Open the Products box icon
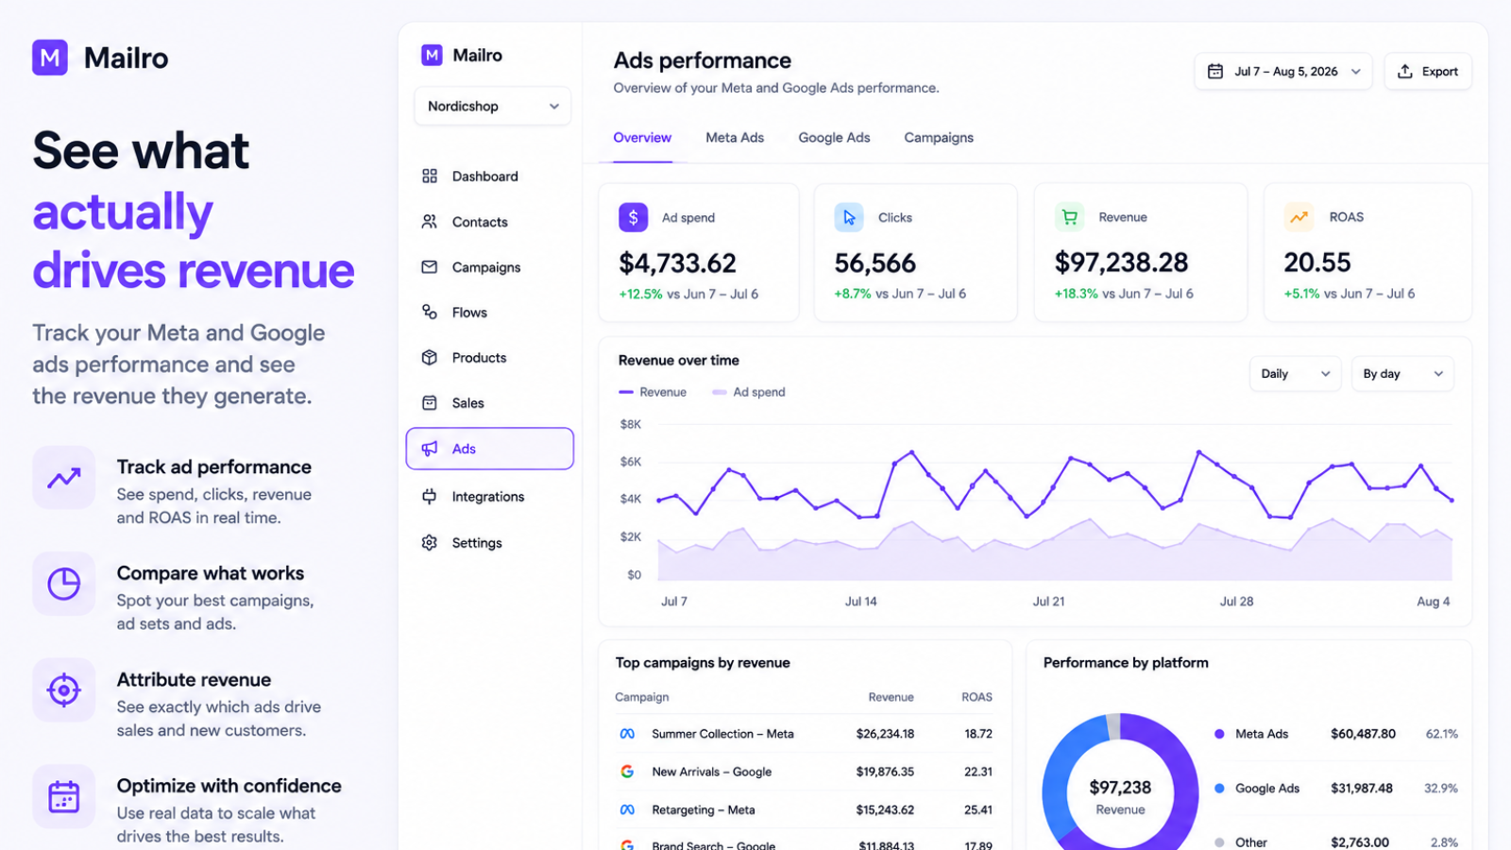Image resolution: width=1511 pixels, height=850 pixels. coord(430,357)
